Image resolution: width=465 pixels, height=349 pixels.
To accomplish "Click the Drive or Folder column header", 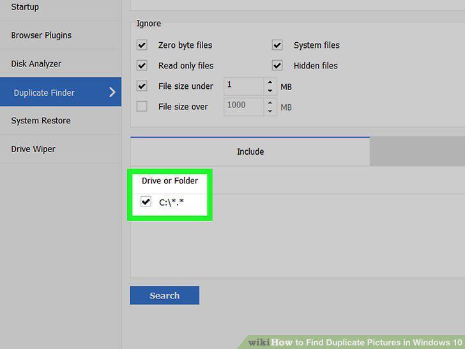I will [x=170, y=181].
